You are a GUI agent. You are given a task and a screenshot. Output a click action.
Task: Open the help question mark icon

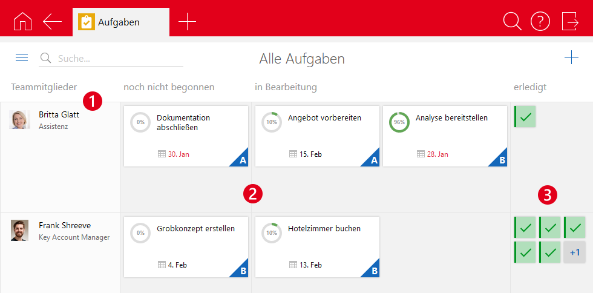click(540, 21)
